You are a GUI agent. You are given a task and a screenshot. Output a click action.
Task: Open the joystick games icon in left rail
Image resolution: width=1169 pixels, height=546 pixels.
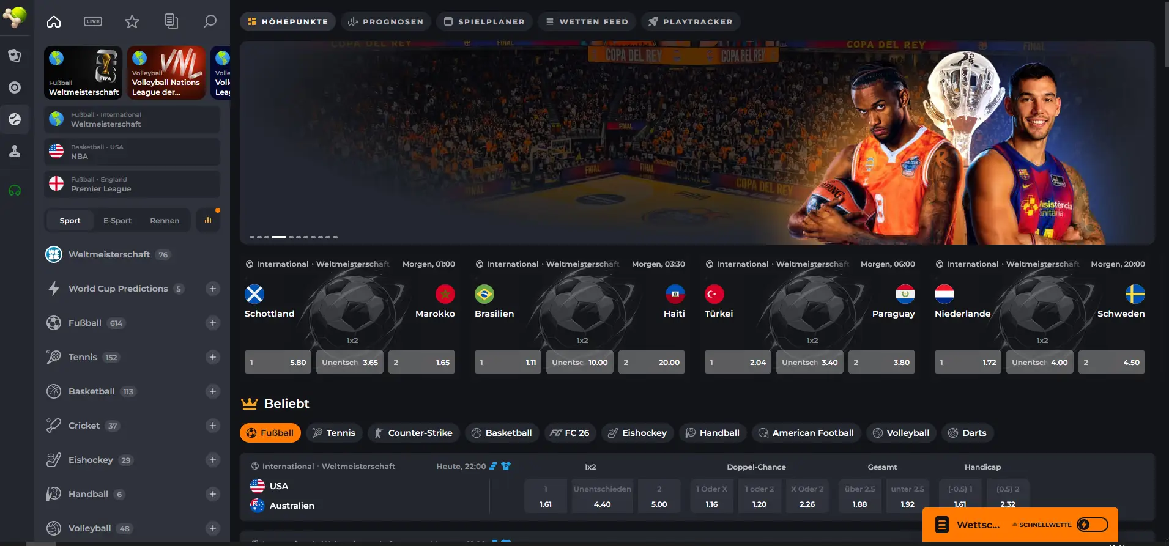[x=15, y=151]
